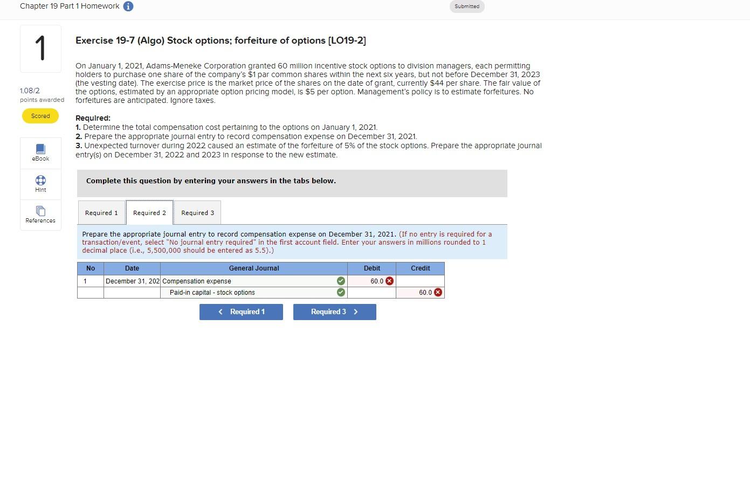Click the Scored status indicator
Screen dimensions: 750x492
pos(40,115)
